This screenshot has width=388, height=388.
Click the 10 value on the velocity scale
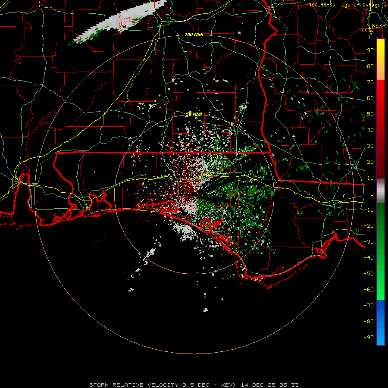coord(370,178)
